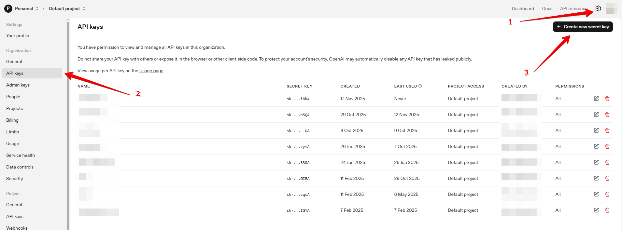622x230 pixels.
Task: Click the PROJECT ACCESS column header
Action: 466,86
